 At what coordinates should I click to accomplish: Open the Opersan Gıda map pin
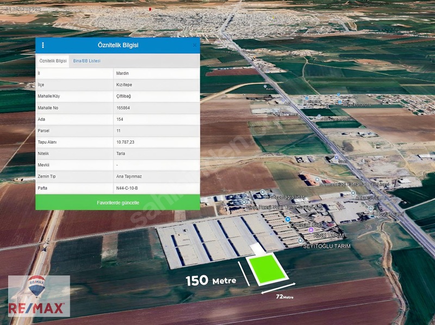288,219
